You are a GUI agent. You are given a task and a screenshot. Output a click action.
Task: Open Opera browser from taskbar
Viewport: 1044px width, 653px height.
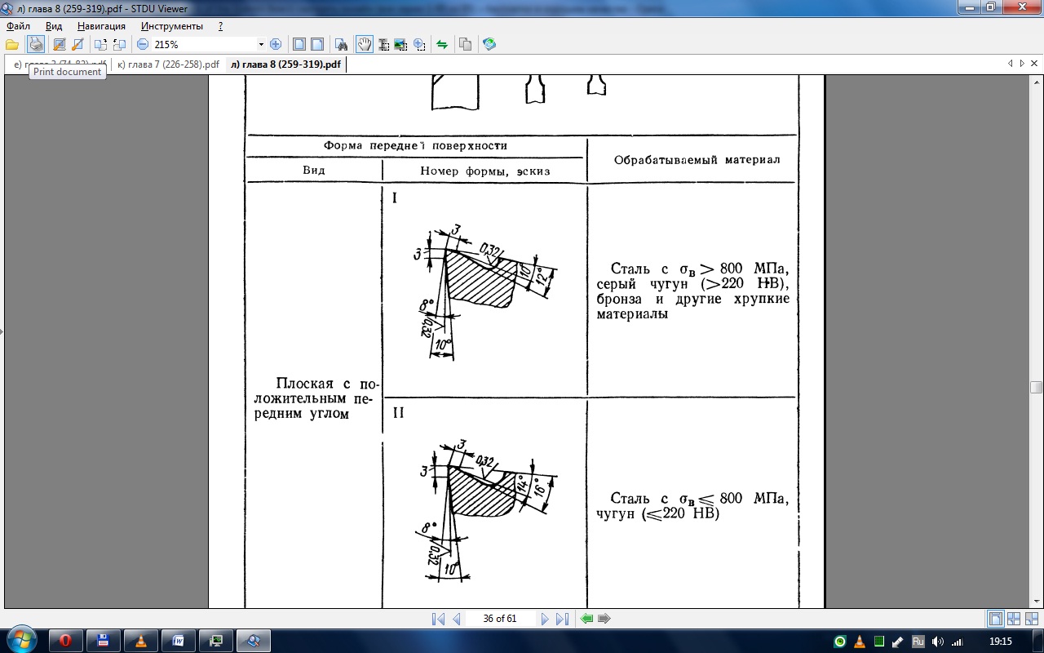click(65, 641)
